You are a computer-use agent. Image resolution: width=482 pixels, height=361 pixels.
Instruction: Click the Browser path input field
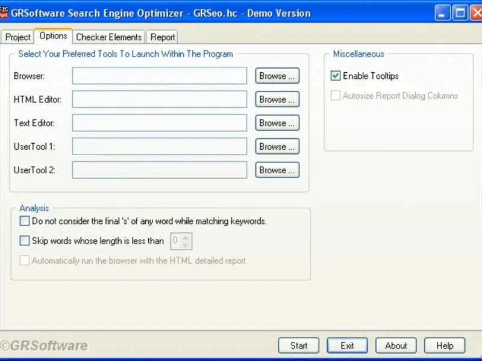(x=160, y=76)
